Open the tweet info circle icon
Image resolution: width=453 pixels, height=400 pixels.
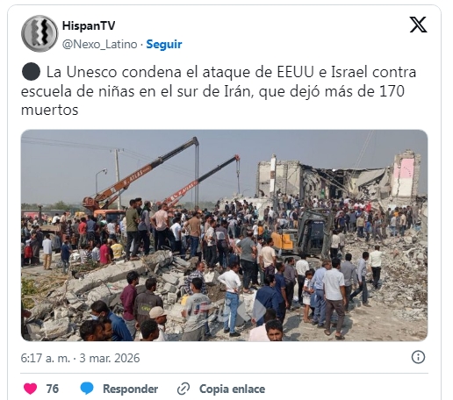click(x=418, y=357)
